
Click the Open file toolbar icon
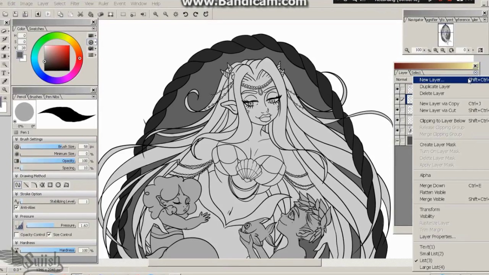coord(5,14)
